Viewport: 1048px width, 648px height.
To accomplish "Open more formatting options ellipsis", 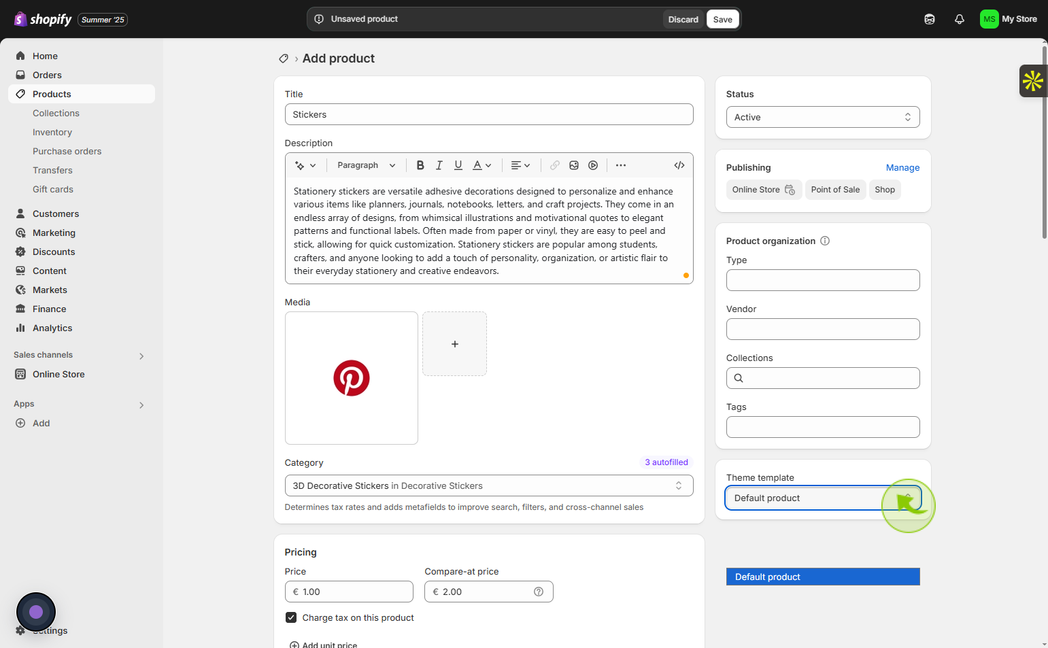I will [621, 165].
